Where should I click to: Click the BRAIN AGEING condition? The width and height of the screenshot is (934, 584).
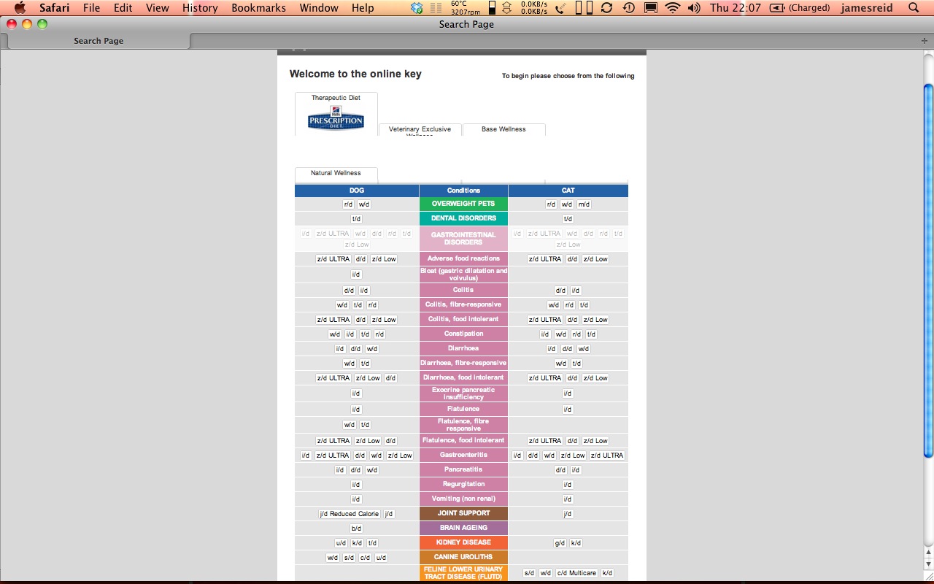coord(463,528)
